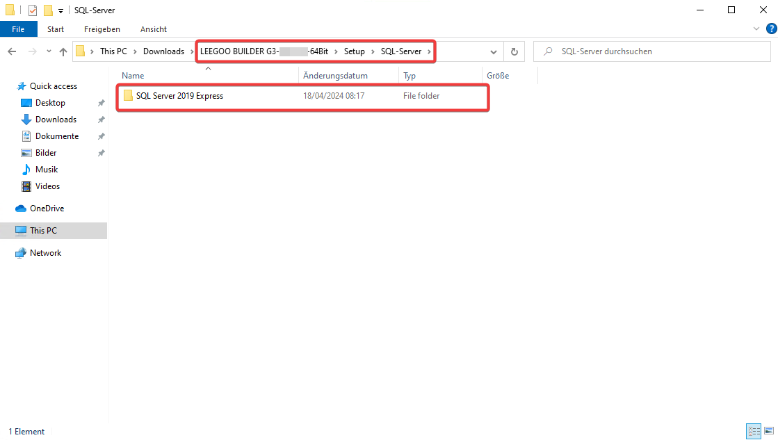Open the Start ribbon tab
778x440 pixels.
56,29
